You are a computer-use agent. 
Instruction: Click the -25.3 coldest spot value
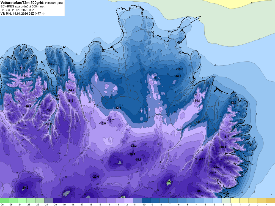point(170,182)
